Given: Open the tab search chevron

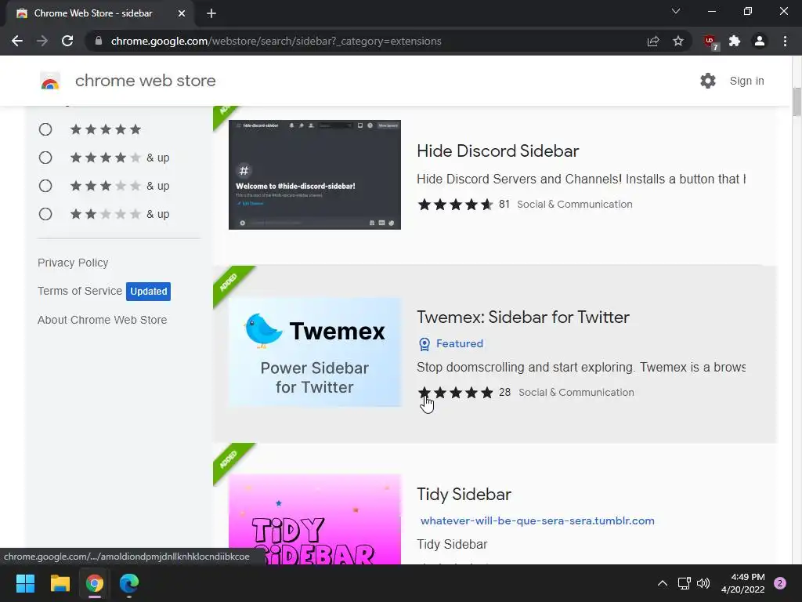Looking at the screenshot, I should click(x=676, y=11).
